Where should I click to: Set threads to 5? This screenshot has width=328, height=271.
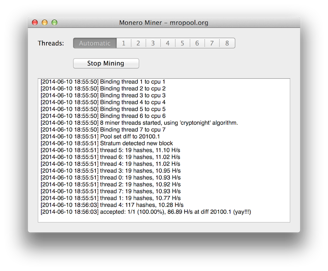point(182,43)
